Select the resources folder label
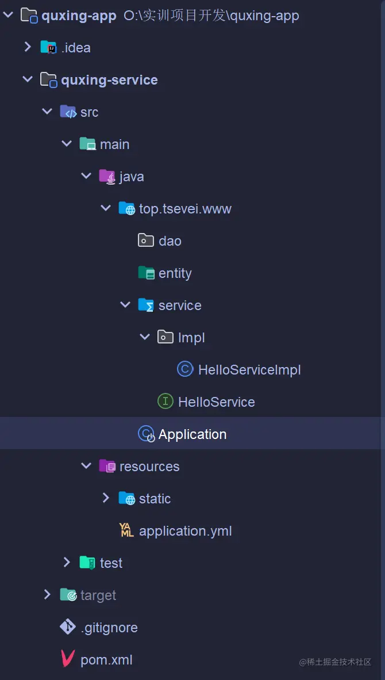This screenshot has height=680, width=385. [149, 466]
